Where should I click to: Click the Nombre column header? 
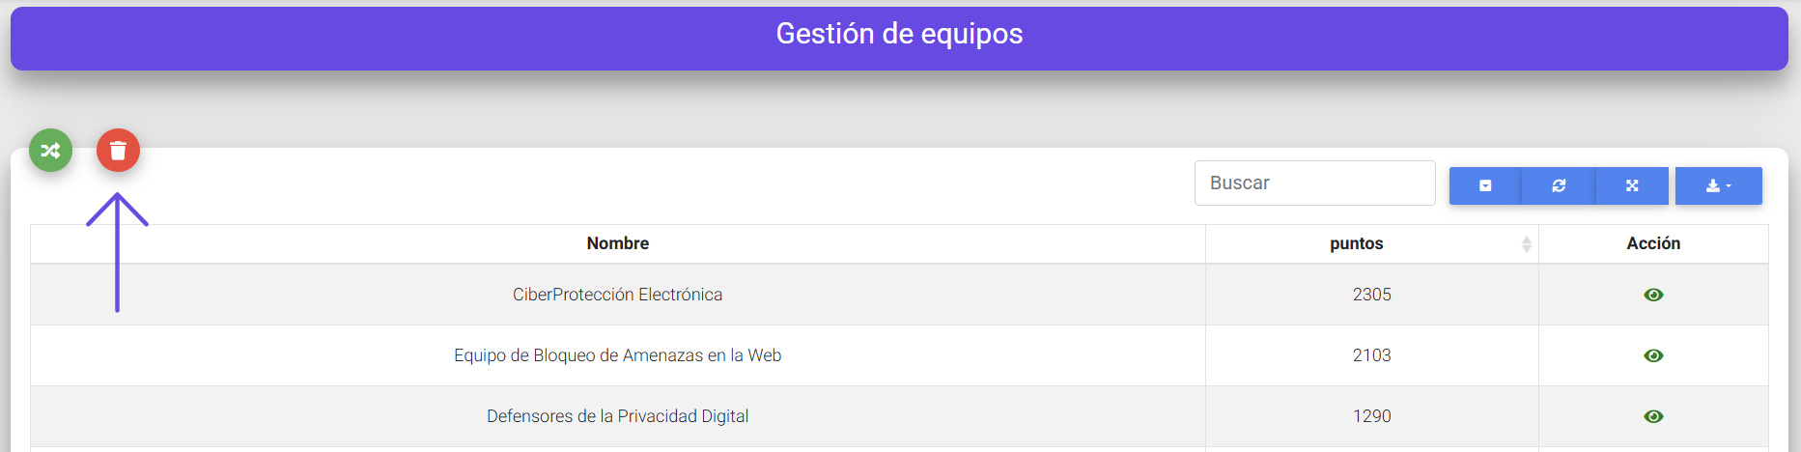[618, 243]
